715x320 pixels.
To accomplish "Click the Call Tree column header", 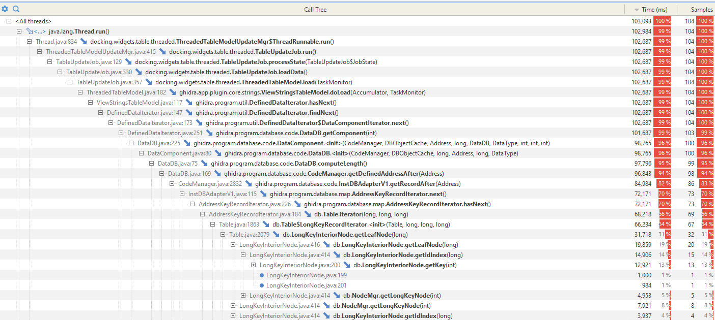I will [315, 10].
